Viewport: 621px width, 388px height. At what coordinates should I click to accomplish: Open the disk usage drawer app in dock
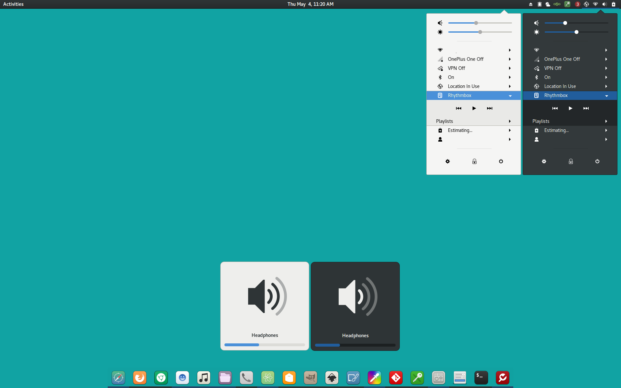pos(460,378)
